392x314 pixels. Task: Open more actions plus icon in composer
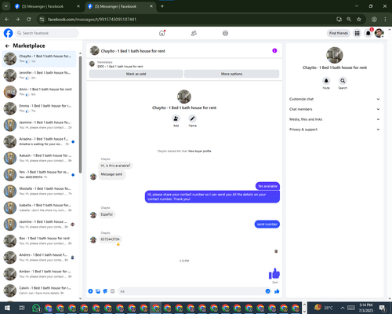tap(90, 291)
